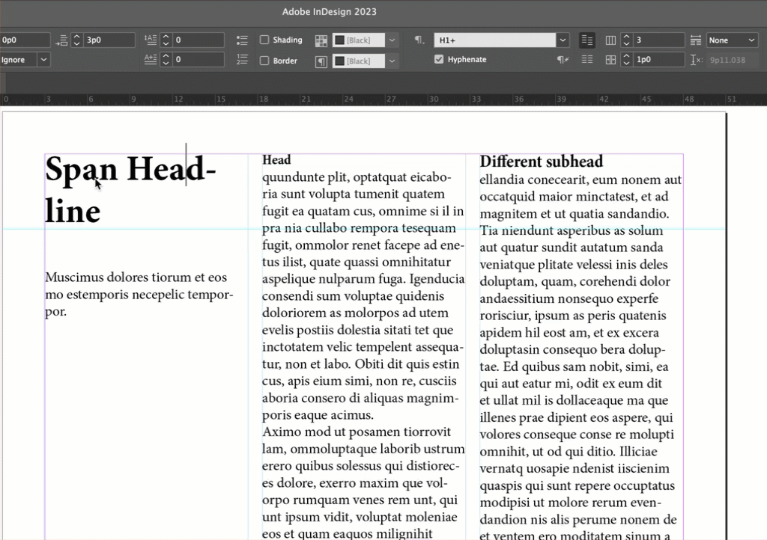
Task: Click the 3p0 stepper arrows
Action: pyautogui.click(x=77, y=40)
